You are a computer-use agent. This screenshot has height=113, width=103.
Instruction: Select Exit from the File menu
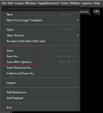(41, 107)
